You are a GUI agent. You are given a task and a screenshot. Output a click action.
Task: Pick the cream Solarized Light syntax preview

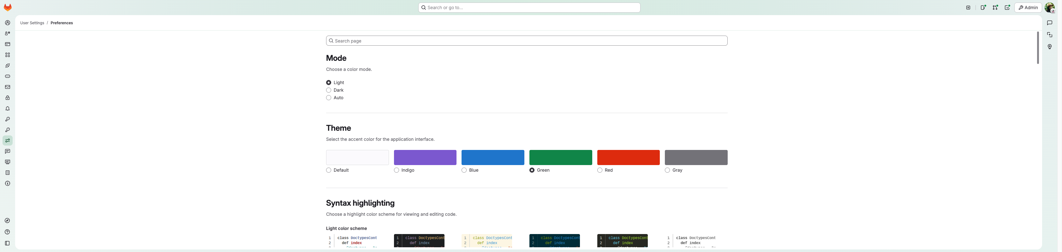click(x=487, y=241)
